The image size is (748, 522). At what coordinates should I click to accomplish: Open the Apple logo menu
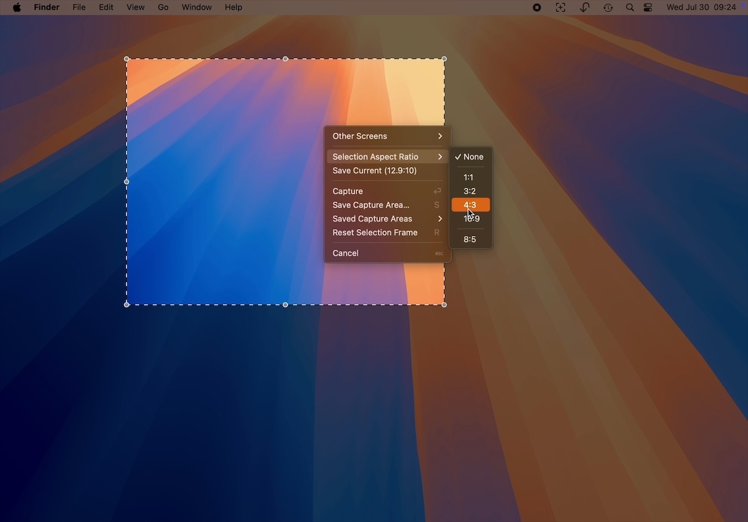17,8
